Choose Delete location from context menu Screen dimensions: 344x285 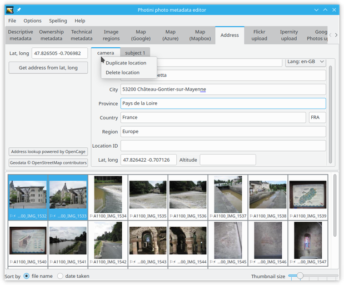[x=129, y=72]
